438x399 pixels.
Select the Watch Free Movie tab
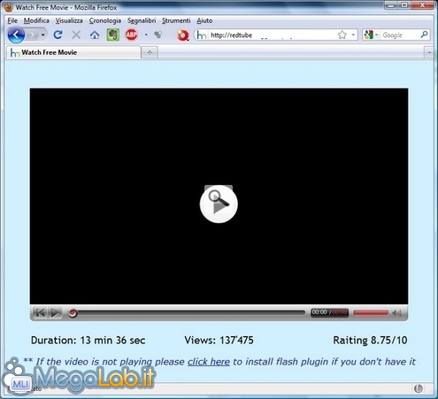73,52
